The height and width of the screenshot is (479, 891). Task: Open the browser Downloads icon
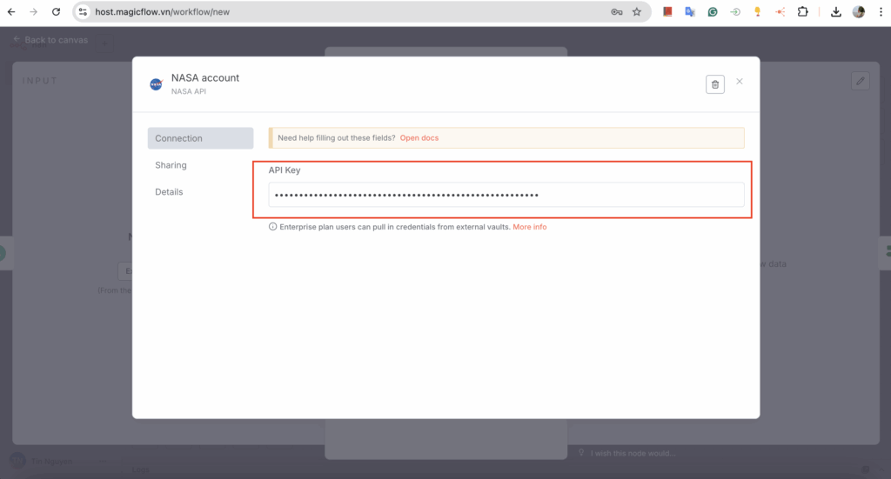[x=836, y=12]
